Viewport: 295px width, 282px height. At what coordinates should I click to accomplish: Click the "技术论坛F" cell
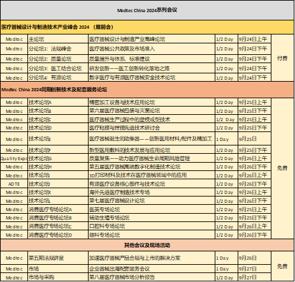(x=58, y=150)
